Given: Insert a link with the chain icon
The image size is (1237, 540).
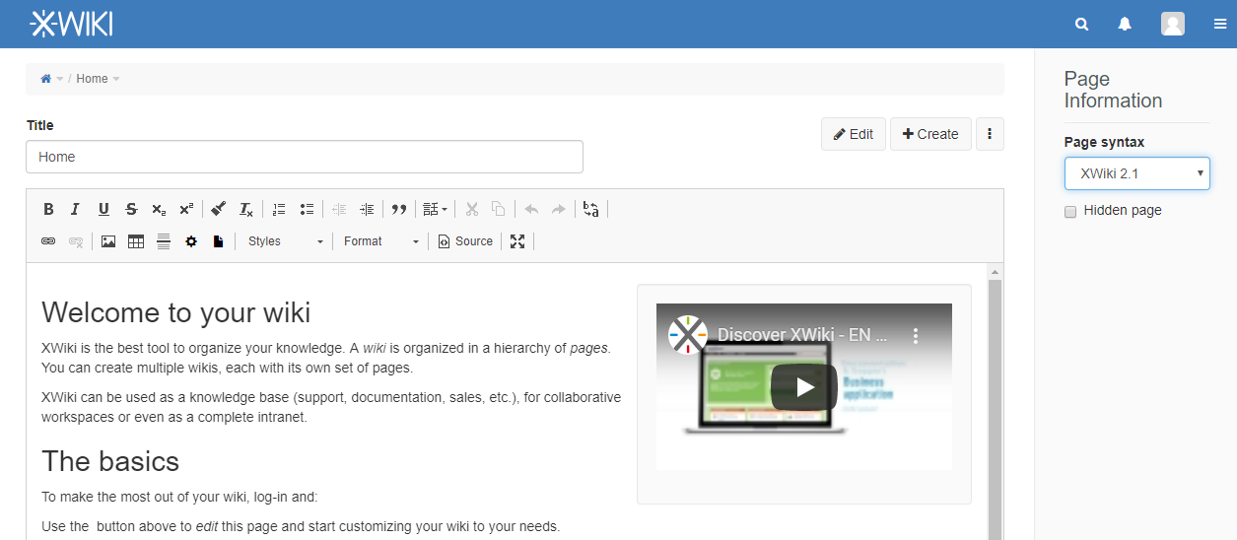Looking at the screenshot, I should (x=48, y=241).
